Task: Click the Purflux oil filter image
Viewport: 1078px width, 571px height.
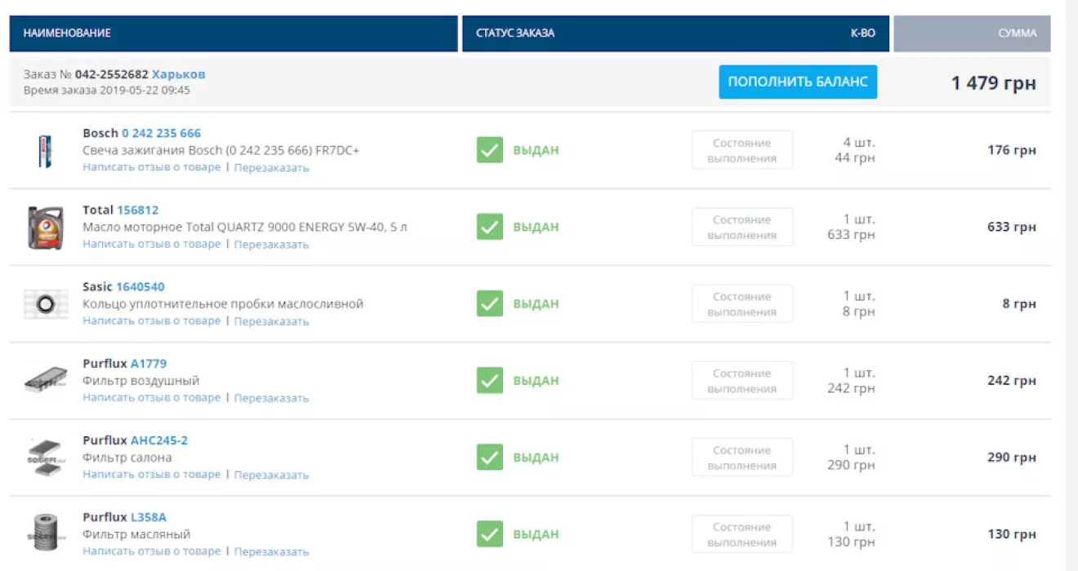Action: pos(45,534)
